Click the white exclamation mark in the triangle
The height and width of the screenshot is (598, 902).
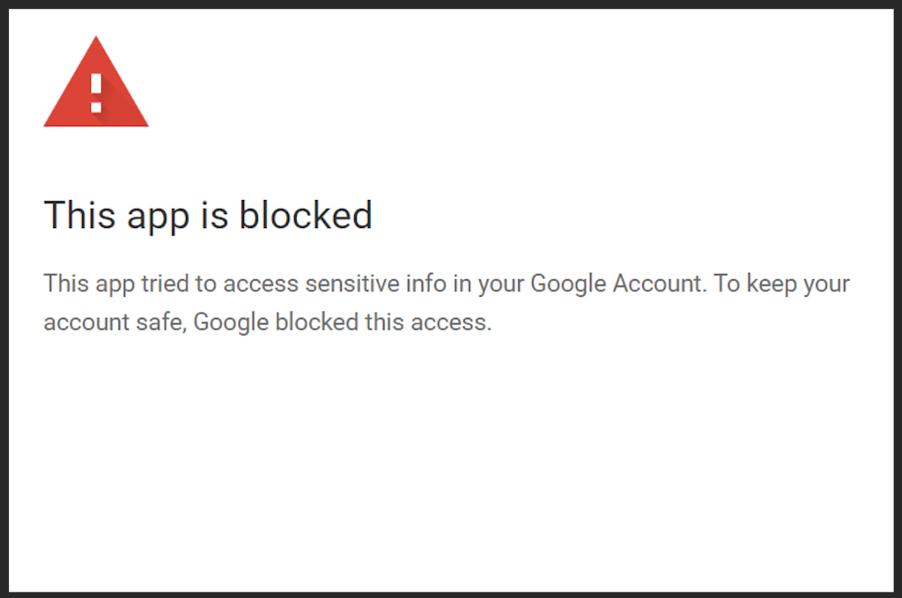[96, 92]
